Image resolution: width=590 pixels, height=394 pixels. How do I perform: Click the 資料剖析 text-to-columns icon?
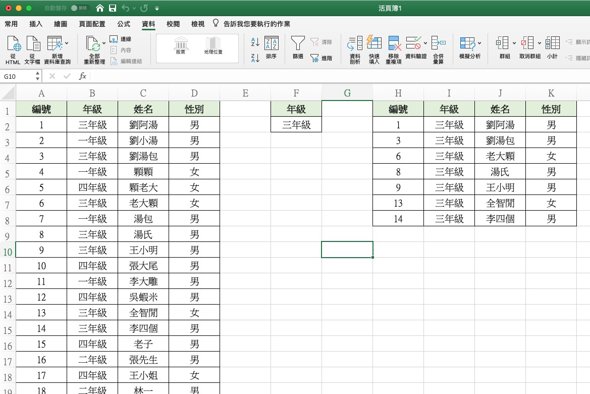[x=354, y=48]
